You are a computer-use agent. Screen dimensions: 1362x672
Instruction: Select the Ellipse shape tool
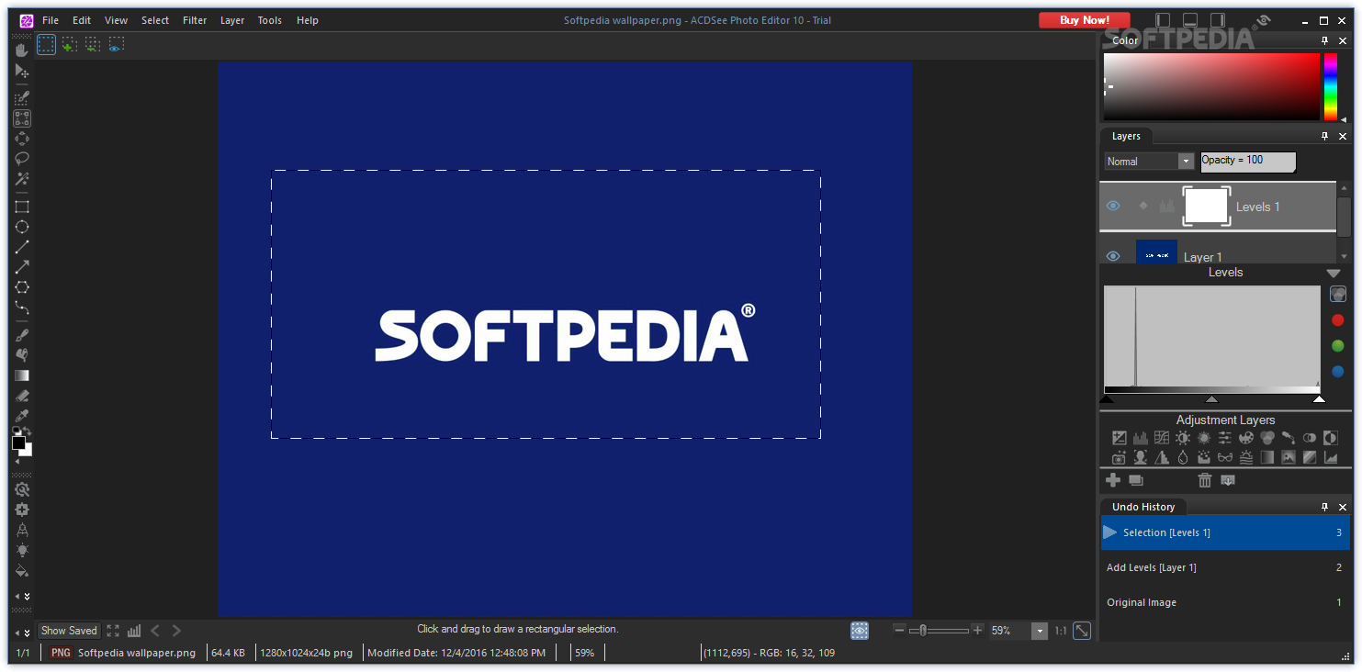[22, 227]
